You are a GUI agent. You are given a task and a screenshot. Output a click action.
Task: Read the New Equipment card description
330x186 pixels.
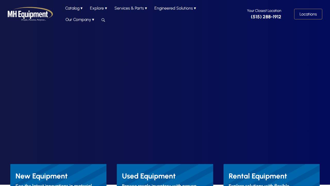tap(54, 185)
